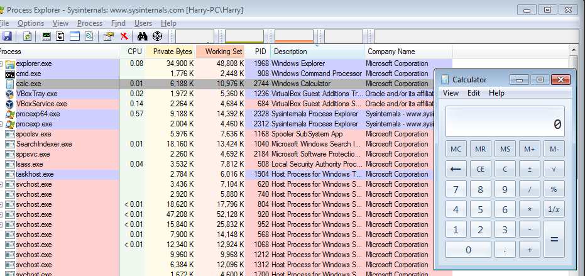Click digit 7 on the Calculator
The height and width of the screenshot is (276, 585).
tap(456, 189)
